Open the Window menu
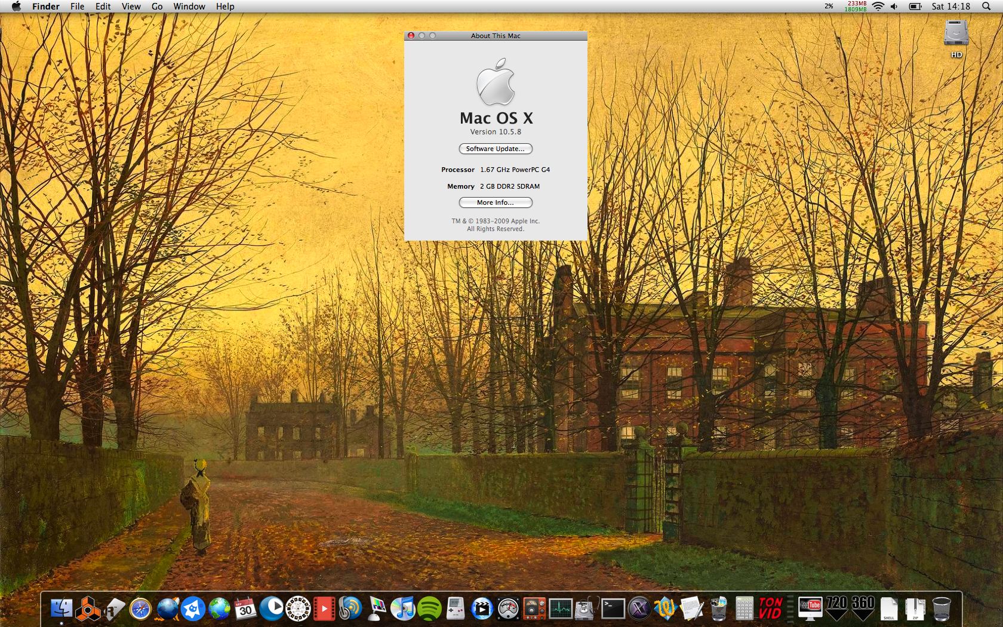The height and width of the screenshot is (627, 1003). point(189,7)
